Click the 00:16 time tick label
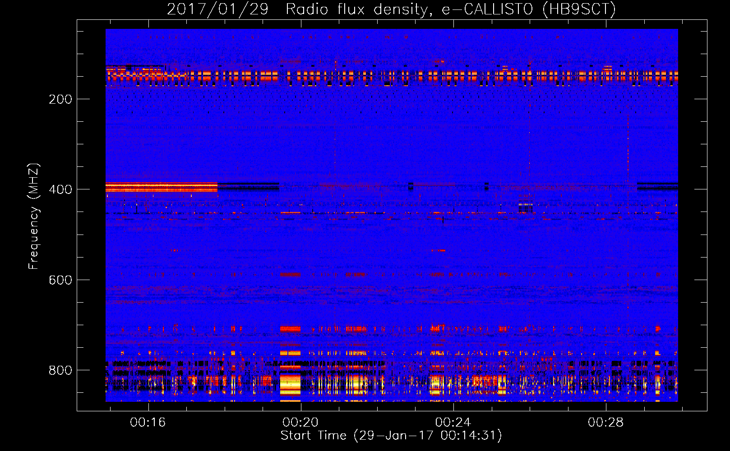The width and height of the screenshot is (730, 451). [148, 423]
